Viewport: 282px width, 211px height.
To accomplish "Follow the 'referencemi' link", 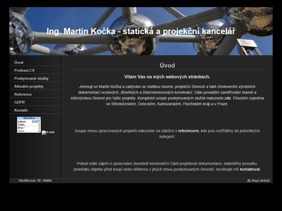I will point(188,131).
